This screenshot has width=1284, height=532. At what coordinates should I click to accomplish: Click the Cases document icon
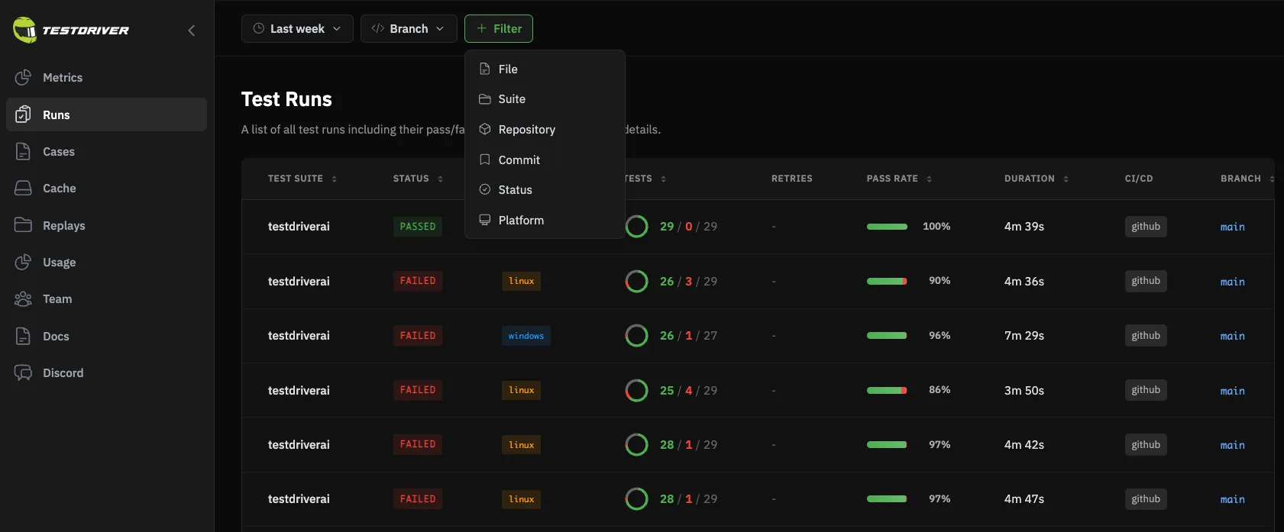(x=23, y=151)
